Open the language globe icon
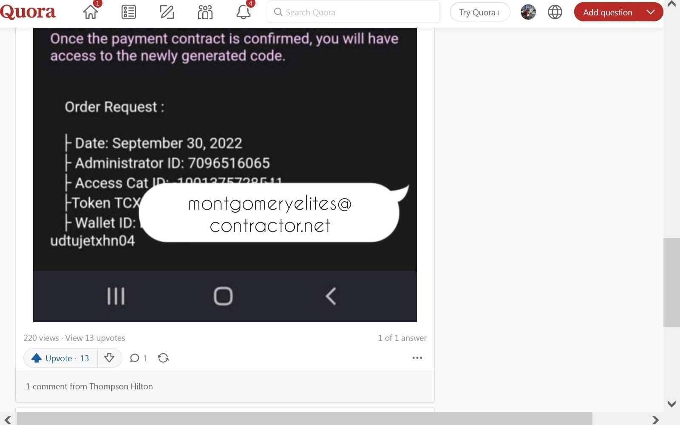This screenshot has height=425, width=680. [x=555, y=12]
